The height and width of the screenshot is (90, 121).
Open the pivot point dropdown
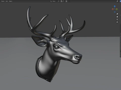59,1
